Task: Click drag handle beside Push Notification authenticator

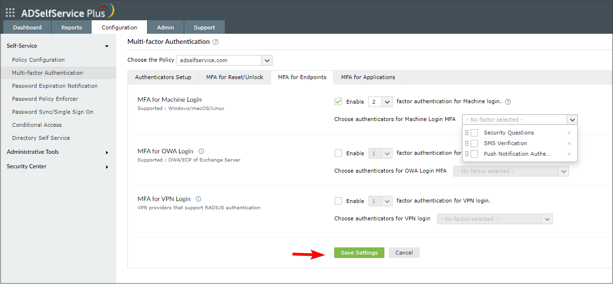Action: [466, 154]
